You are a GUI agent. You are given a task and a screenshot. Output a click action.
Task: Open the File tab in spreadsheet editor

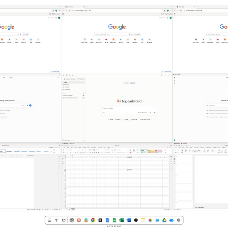coord(64,147)
